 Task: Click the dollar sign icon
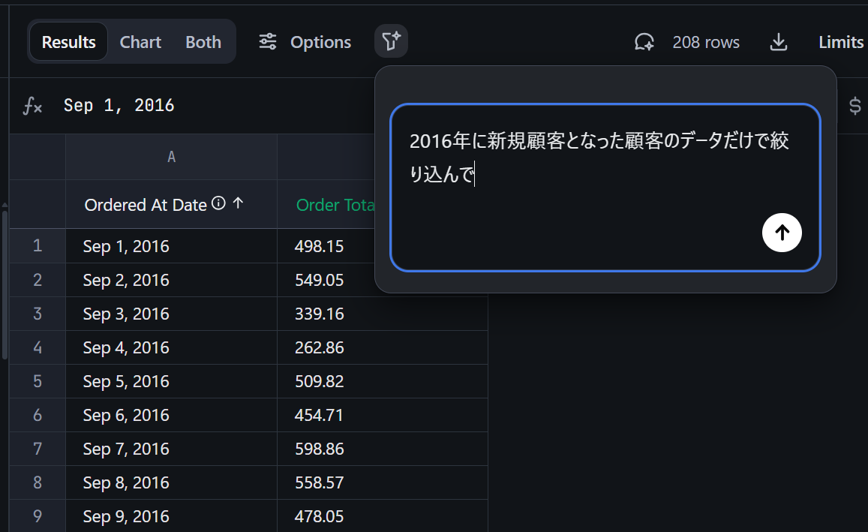click(854, 106)
